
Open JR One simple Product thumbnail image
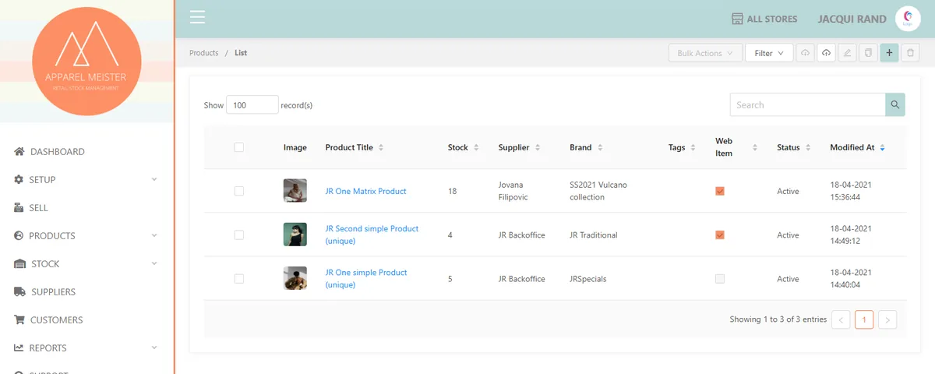[x=295, y=278]
